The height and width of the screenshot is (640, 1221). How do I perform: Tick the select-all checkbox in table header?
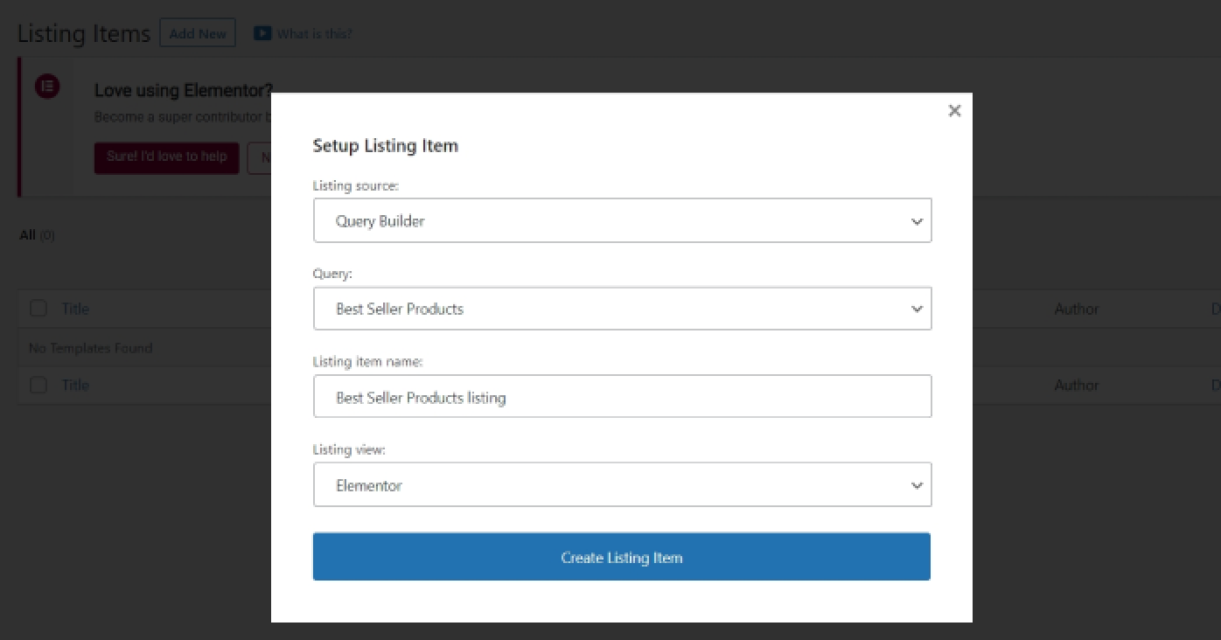(38, 308)
